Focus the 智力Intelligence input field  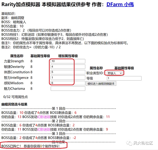tap(68, 78)
